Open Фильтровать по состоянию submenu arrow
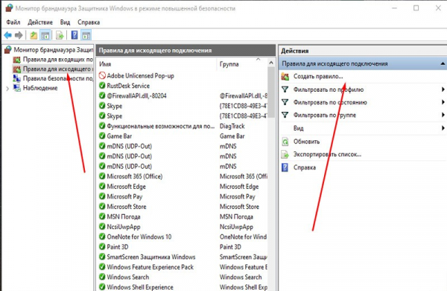447x291 pixels. tap(443, 102)
